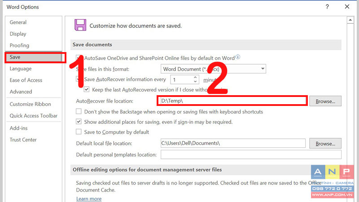Toggle Show additional places for saving
359x202 pixels.
click(x=79, y=122)
